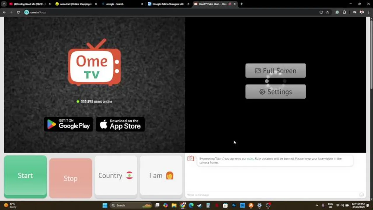
Task: Open the 'I am' gender selector
Action: pyautogui.click(x=161, y=175)
